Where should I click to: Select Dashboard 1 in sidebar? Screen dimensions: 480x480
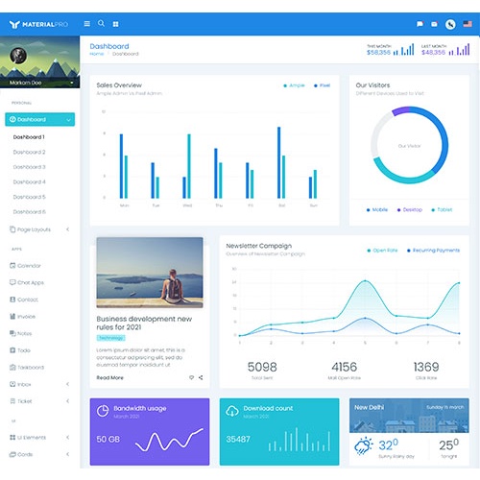(x=29, y=137)
